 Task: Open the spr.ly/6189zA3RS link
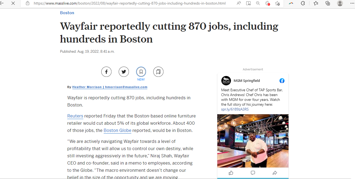coord(235,109)
